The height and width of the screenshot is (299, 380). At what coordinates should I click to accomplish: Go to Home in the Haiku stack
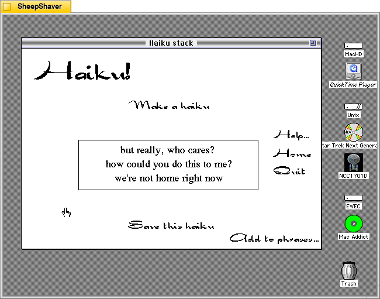[x=292, y=153]
